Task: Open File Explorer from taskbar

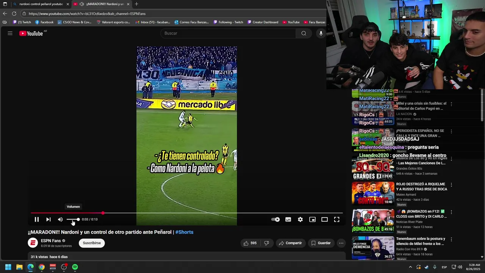Action: (19, 267)
